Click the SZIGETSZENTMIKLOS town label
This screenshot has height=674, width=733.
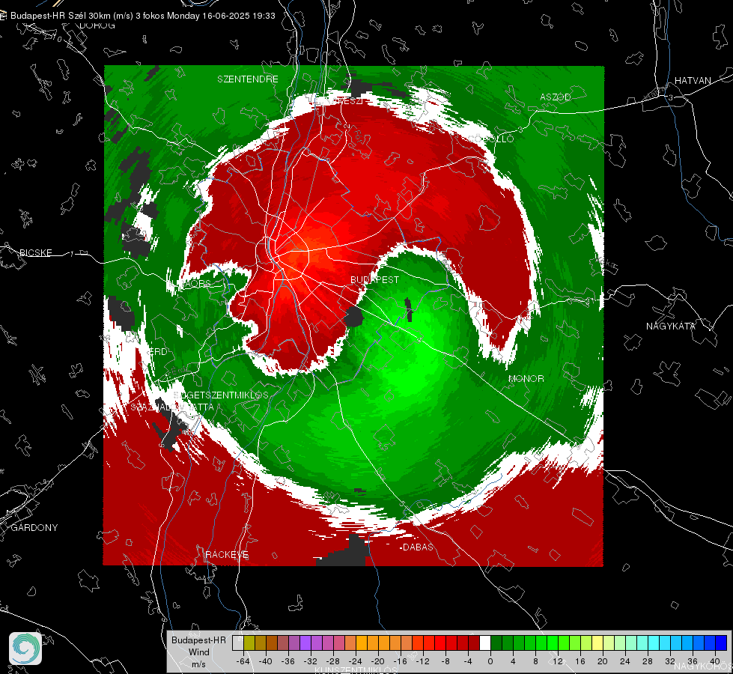coord(221,395)
